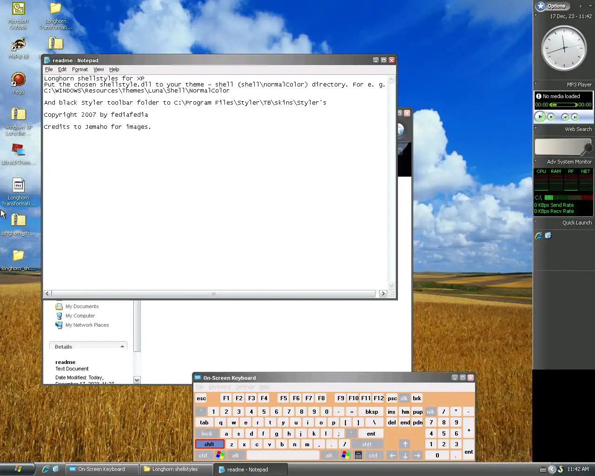Click the down arrow key on On-Screen Keyboard
The width and height of the screenshot is (595, 476).
405,456
